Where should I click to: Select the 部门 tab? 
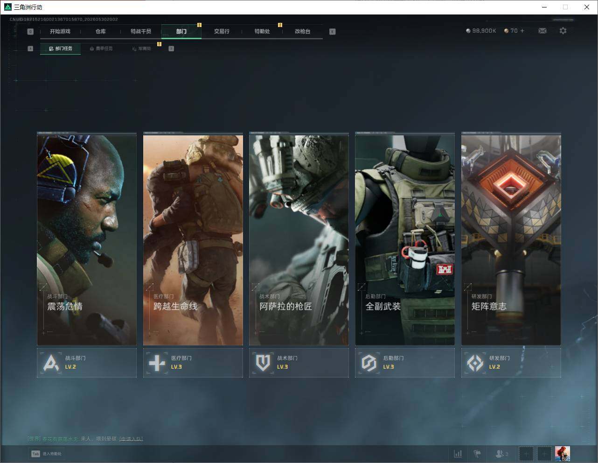tap(181, 31)
